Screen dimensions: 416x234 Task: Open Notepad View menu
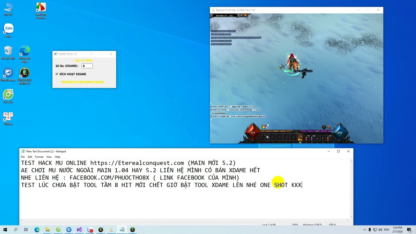coord(49,157)
